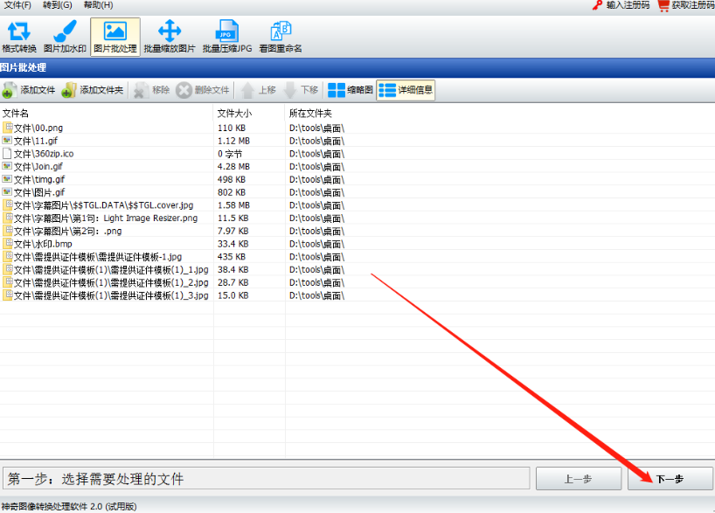This screenshot has width=715, height=513.
Task: Click the 删除文件 delete file button
Action: [x=203, y=90]
